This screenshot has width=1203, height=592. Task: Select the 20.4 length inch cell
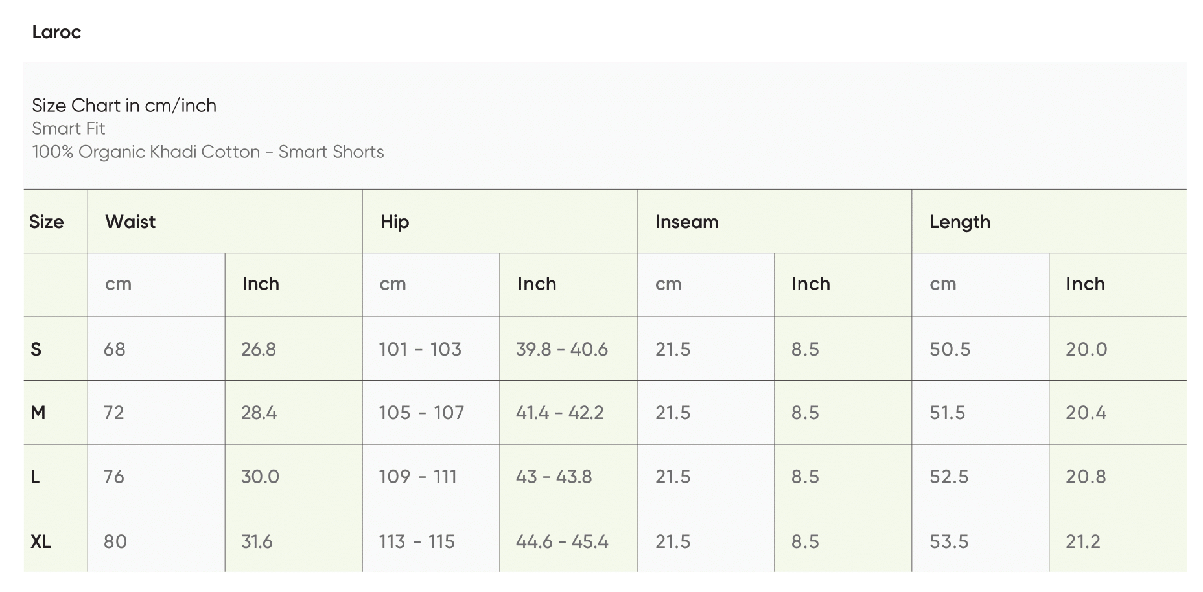pyautogui.click(x=1086, y=413)
